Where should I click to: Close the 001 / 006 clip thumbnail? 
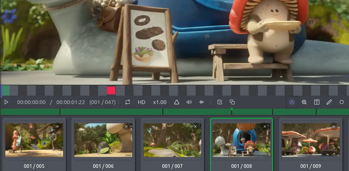tap(126, 126)
